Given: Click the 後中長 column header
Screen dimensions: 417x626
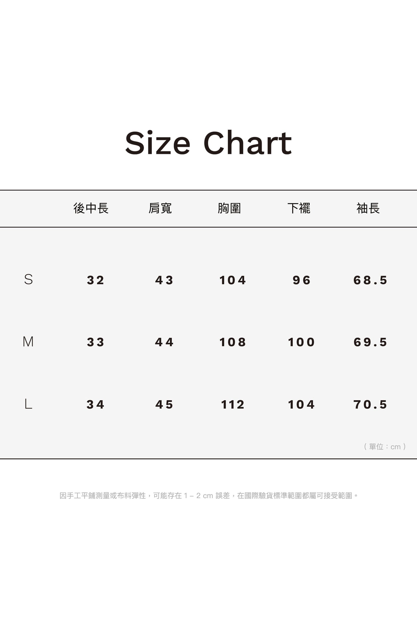Looking at the screenshot, I should click(x=91, y=208).
